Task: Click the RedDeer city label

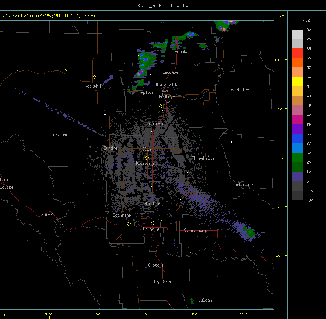Action: pos(167,97)
